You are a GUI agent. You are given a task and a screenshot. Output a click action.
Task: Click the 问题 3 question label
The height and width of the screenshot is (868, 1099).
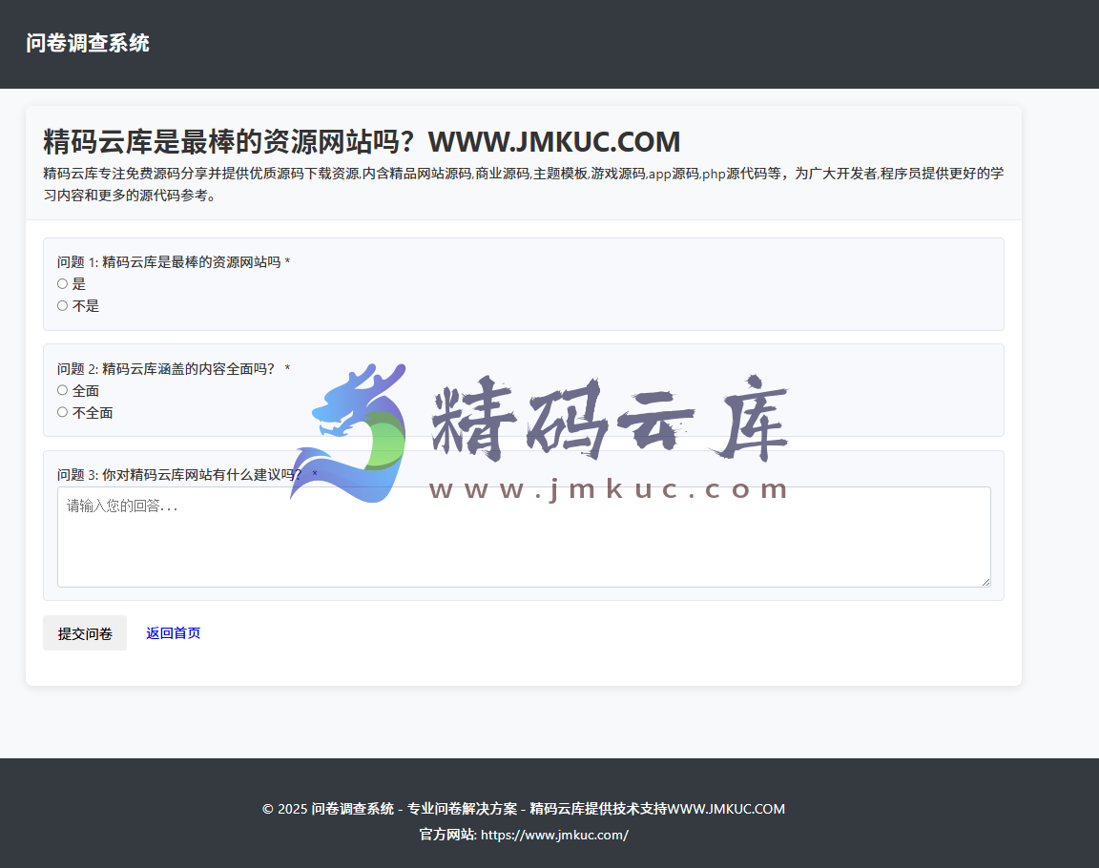187,475
